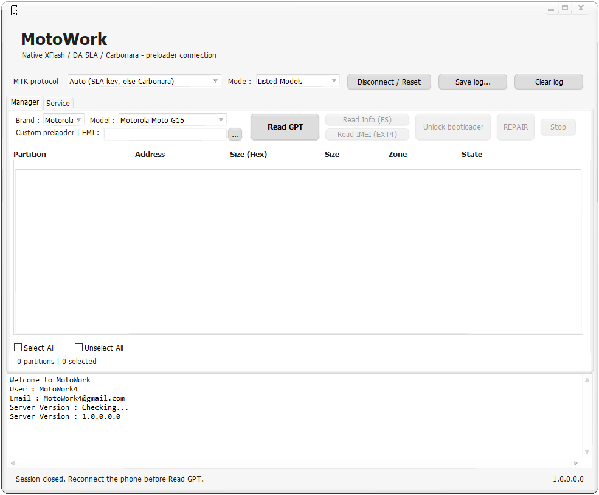Check the Unselect All checkbox
Image resolution: width=599 pixels, height=495 pixels.
coord(78,347)
